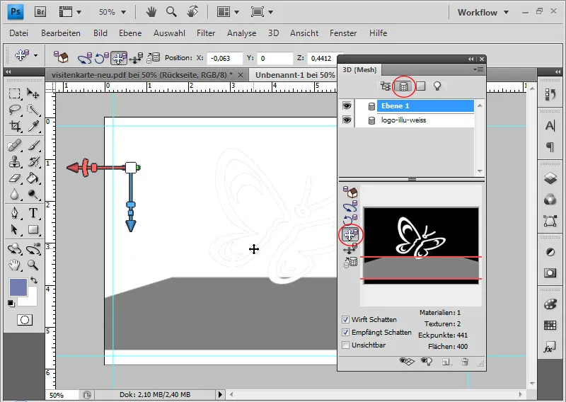Select the History Brush tool
This screenshot has height=402, width=566.
(33, 162)
